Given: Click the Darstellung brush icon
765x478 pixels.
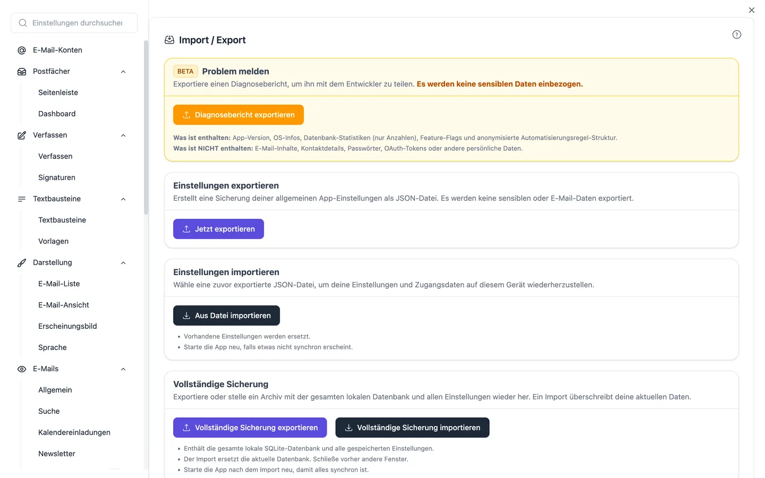Looking at the screenshot, I should point(22,263).
